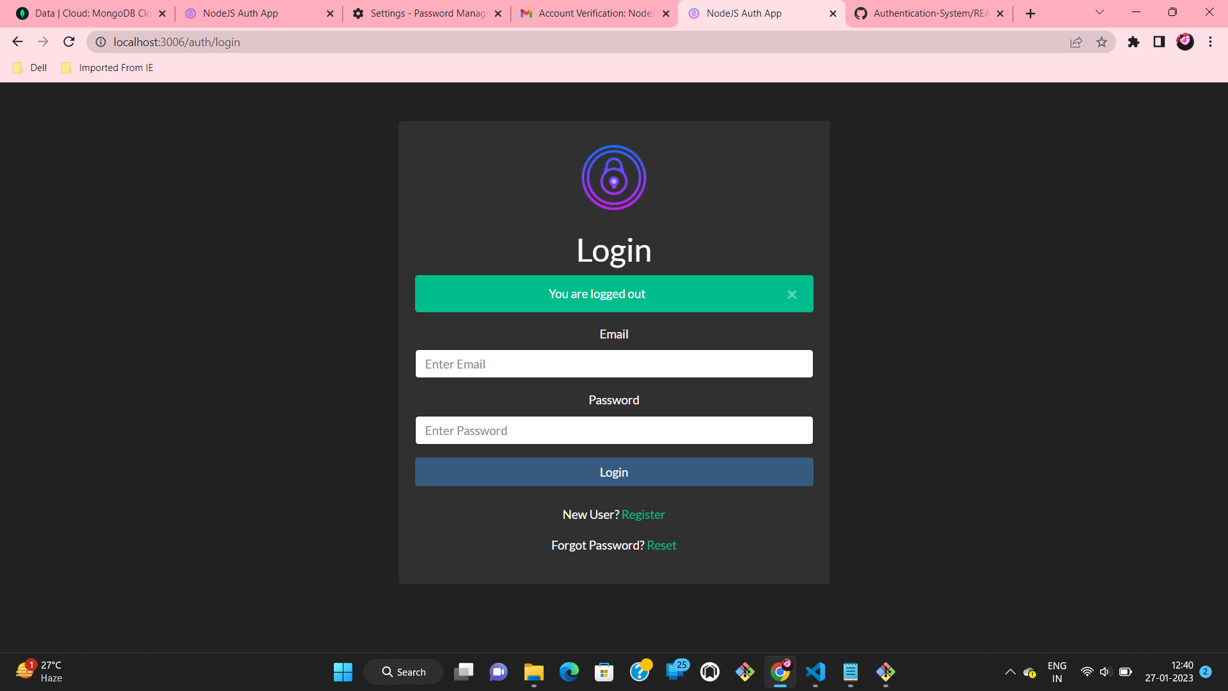
Task: Open Visual Studio Code from the taskbar
Action: tap(815, 672)
